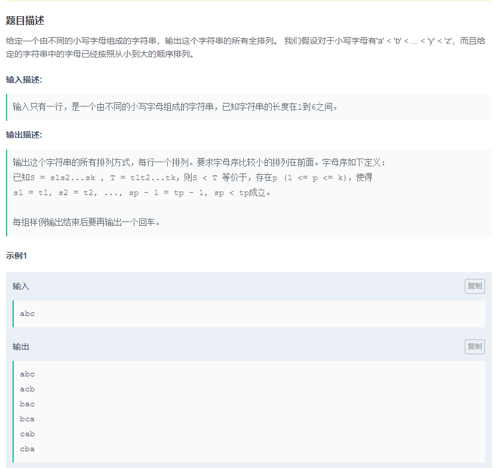Click the 输出 label in example box
The image size is (494, 468).
click(21, 347)
